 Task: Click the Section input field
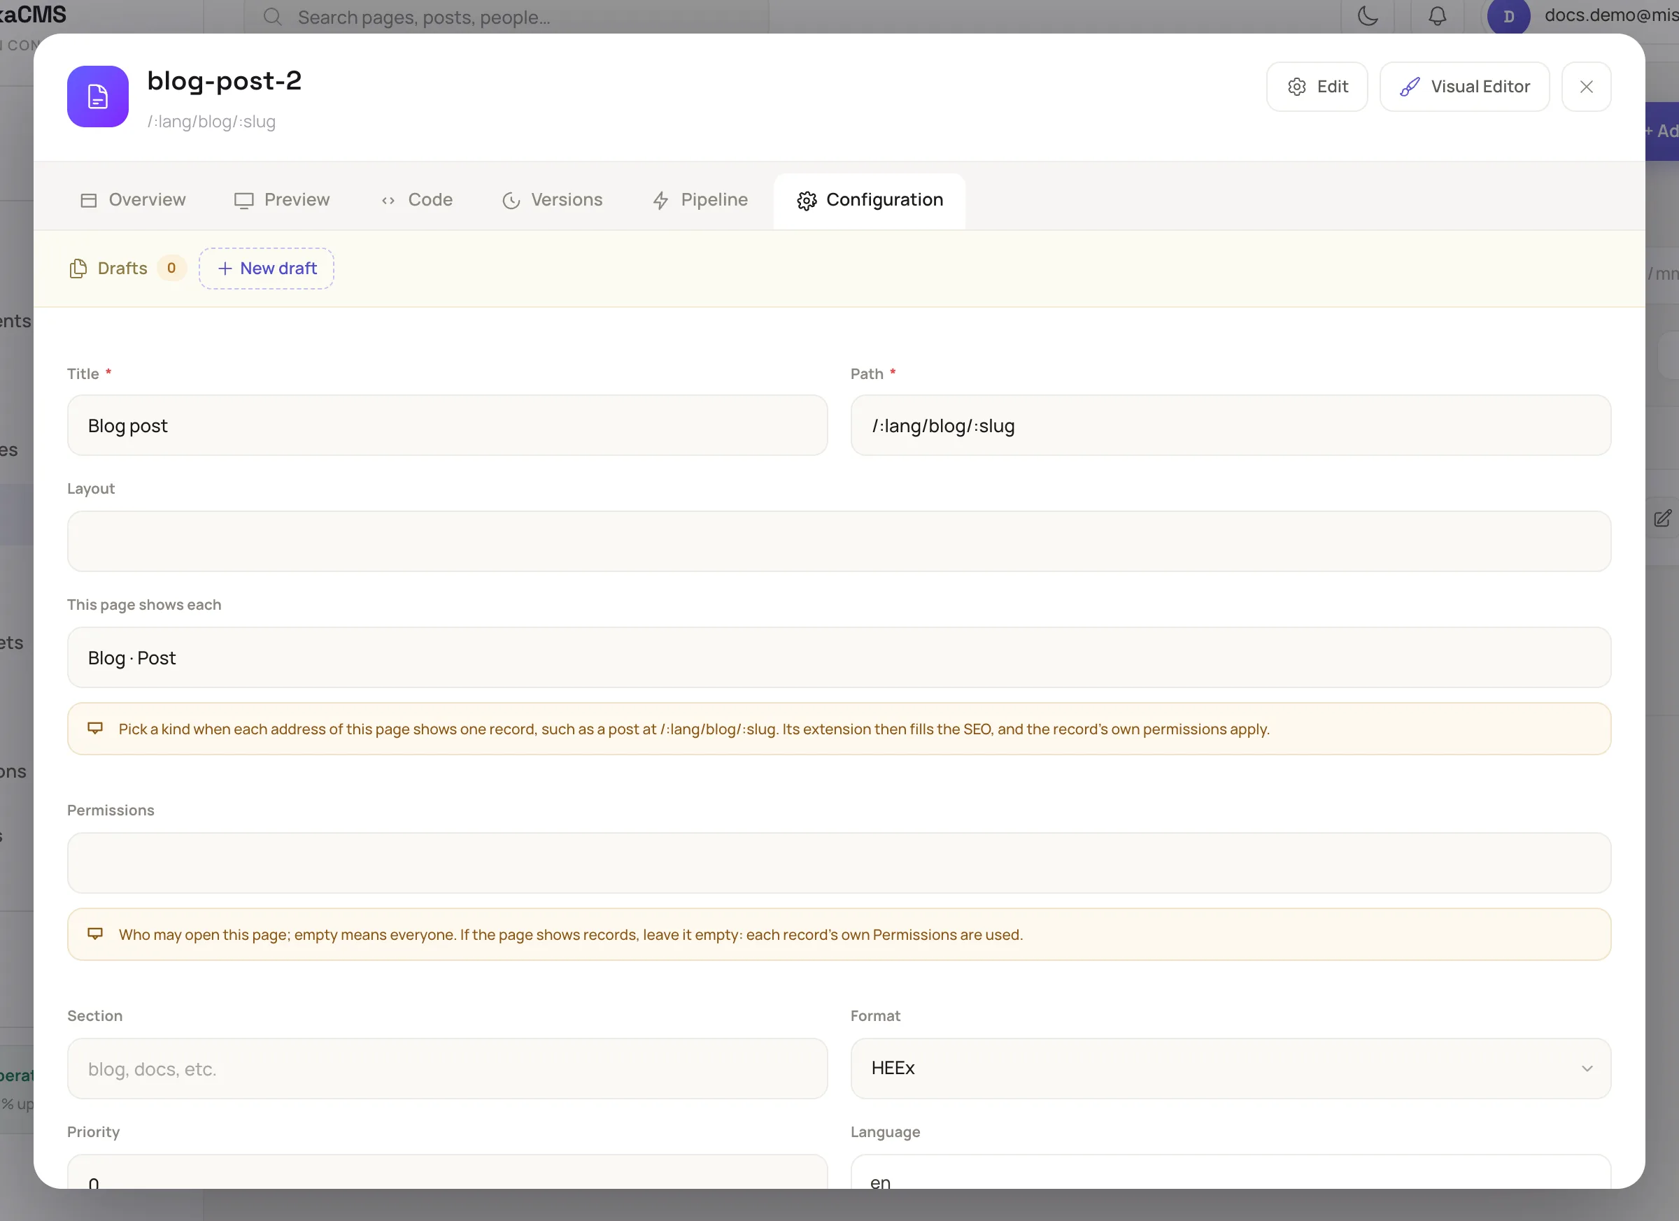tap(447, 1068)
